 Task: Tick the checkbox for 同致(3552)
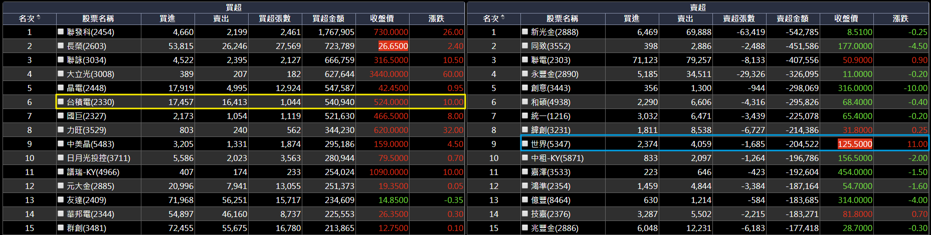(525, 45)
